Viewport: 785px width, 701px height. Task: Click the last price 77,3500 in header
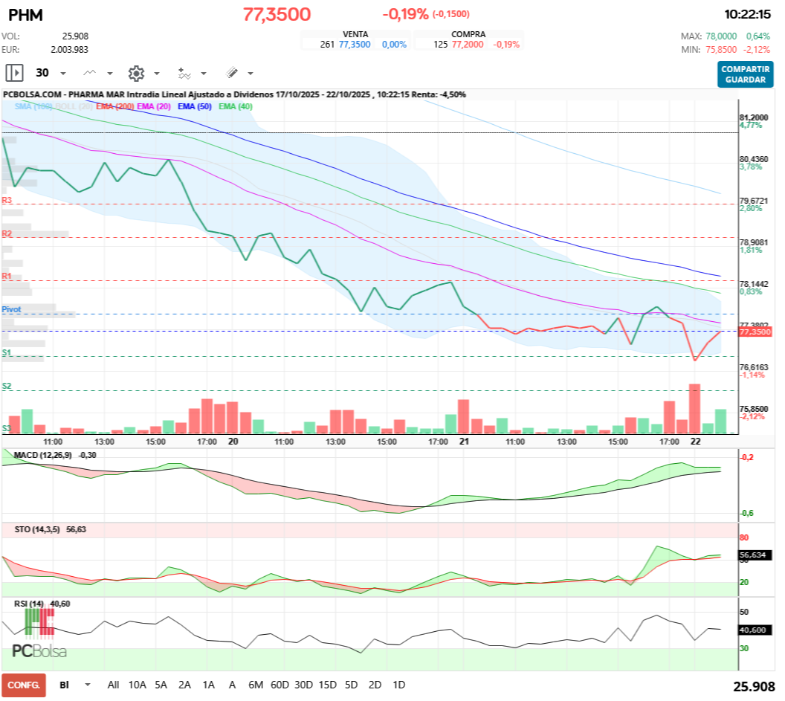click(277, 15)
